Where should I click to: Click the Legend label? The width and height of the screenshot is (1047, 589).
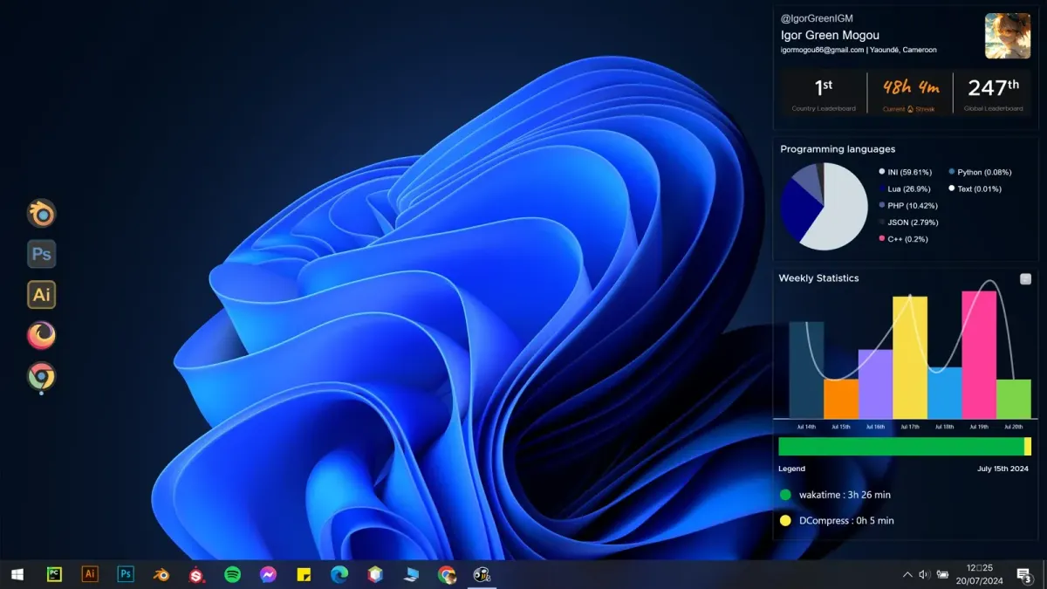click(791, 469)
